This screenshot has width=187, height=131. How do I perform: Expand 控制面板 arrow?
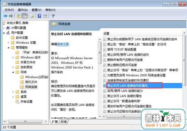coord(13,67)
